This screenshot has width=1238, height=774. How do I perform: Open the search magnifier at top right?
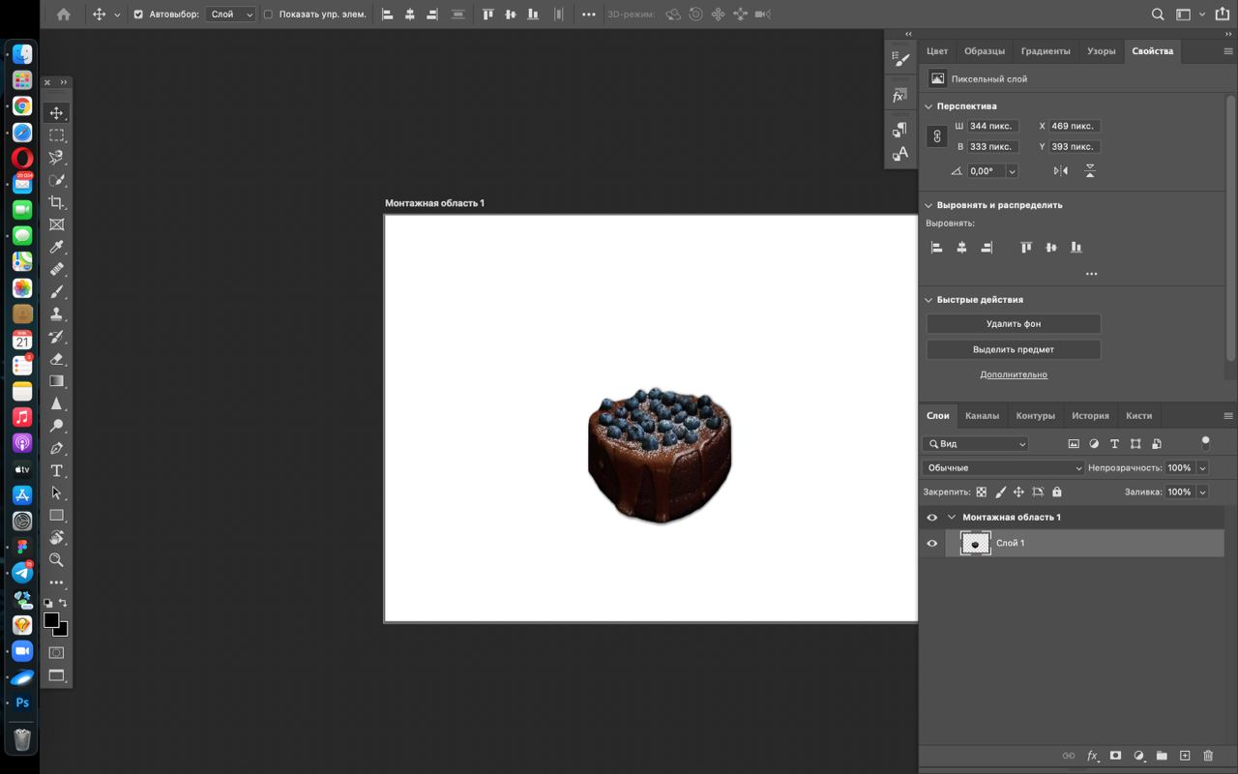[x=1158, y=15]
